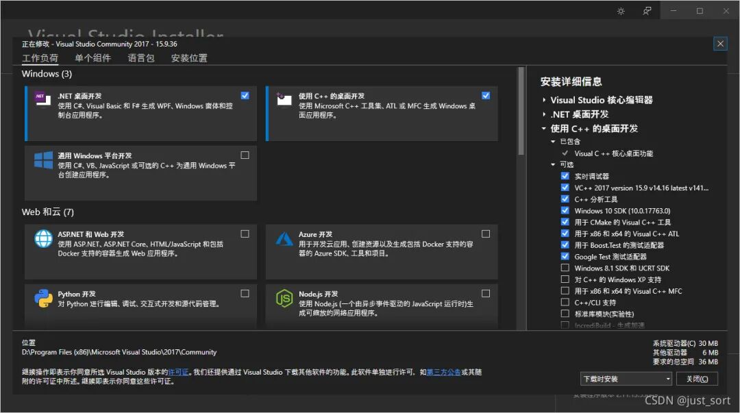Click 要求的总空间 36 MB text
The height and width of the screenshot is (413, 740).
click(x=685, y=362)
